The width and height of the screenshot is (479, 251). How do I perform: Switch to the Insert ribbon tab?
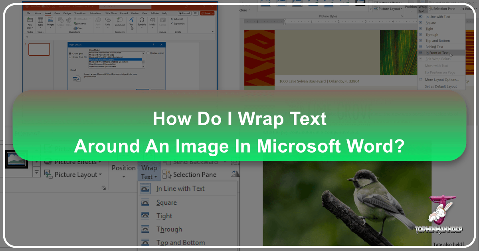[48, 13]
